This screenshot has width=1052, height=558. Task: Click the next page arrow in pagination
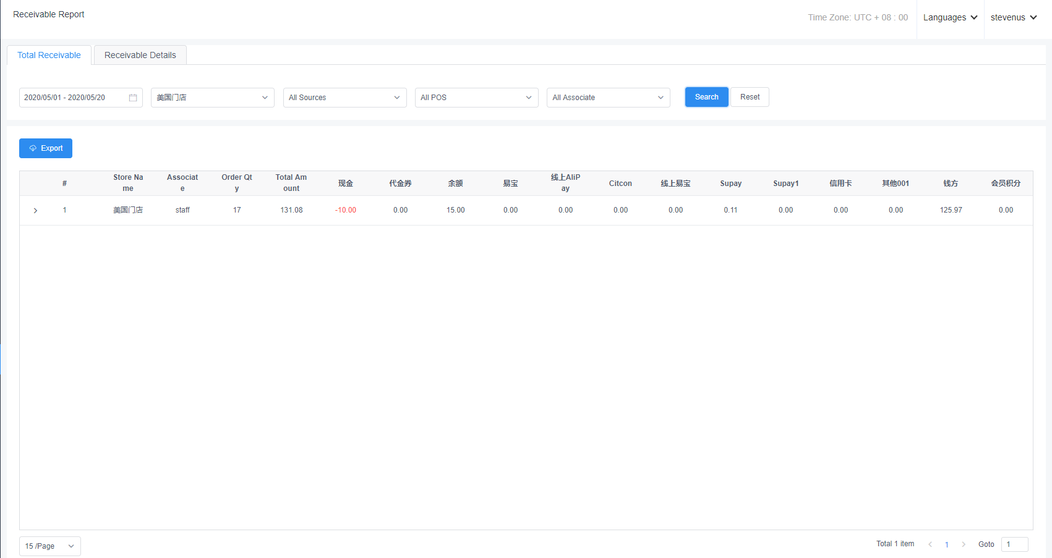(964, 544)
